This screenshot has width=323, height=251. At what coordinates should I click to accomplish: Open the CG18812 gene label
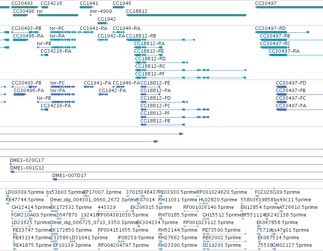(137, 11)
